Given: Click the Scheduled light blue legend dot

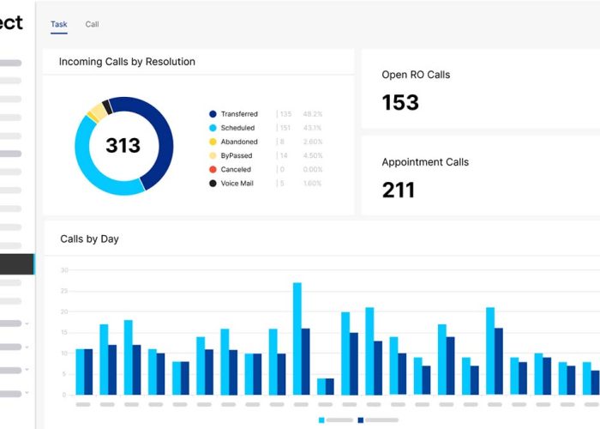Looking at the screenshot, I should (x=213, y=128).
